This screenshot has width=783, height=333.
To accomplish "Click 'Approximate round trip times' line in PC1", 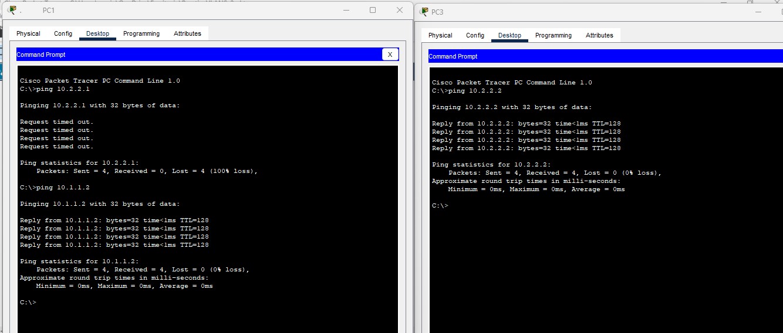I will 114,278.
